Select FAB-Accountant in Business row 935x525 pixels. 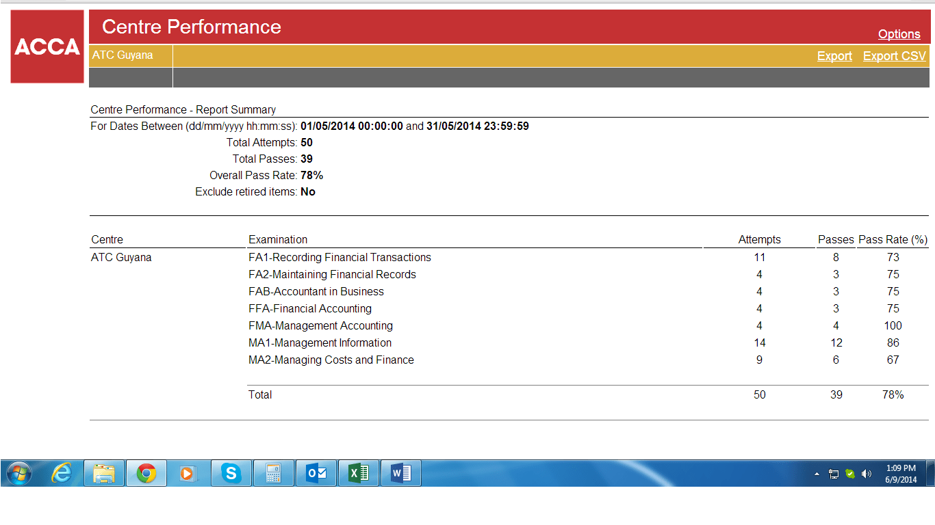[x=316, y=292]
